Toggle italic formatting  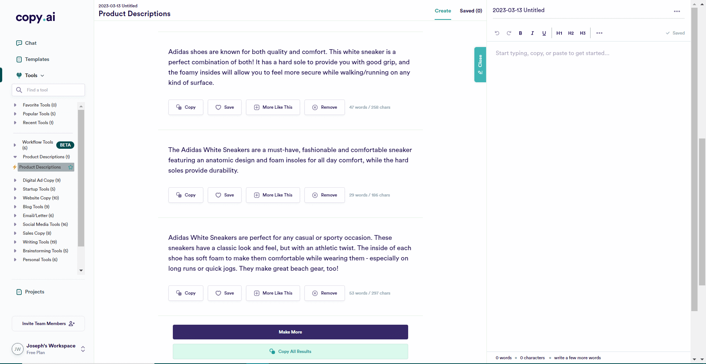point(532,33)
